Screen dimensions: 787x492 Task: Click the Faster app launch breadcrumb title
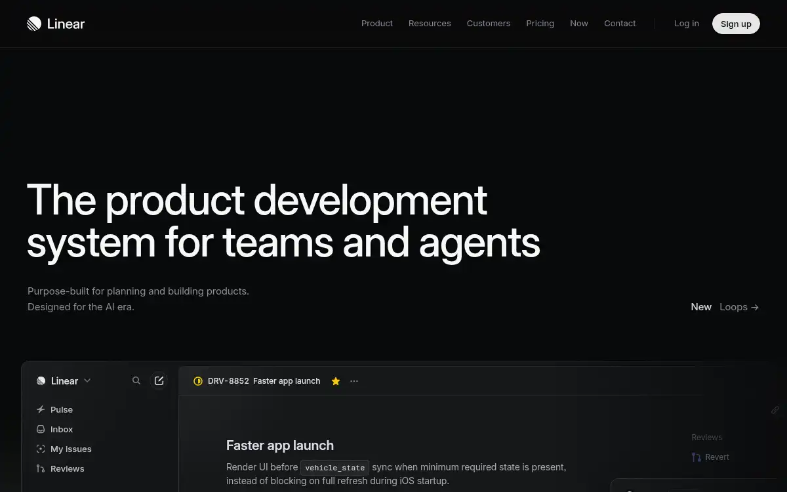point(287,381)
